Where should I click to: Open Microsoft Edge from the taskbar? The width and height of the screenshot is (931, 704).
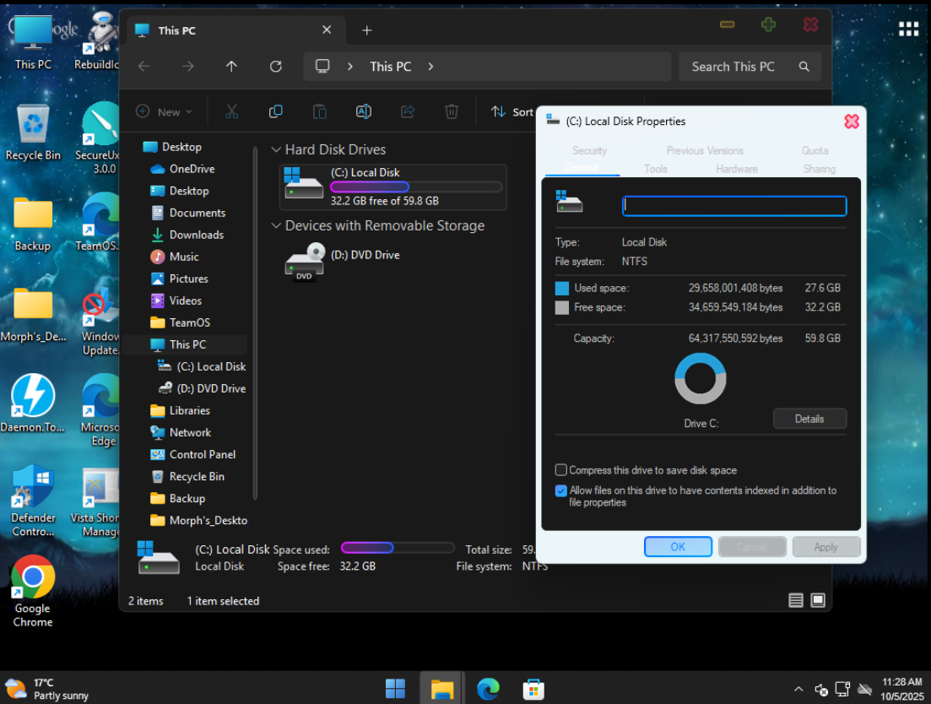pos(488,689)
